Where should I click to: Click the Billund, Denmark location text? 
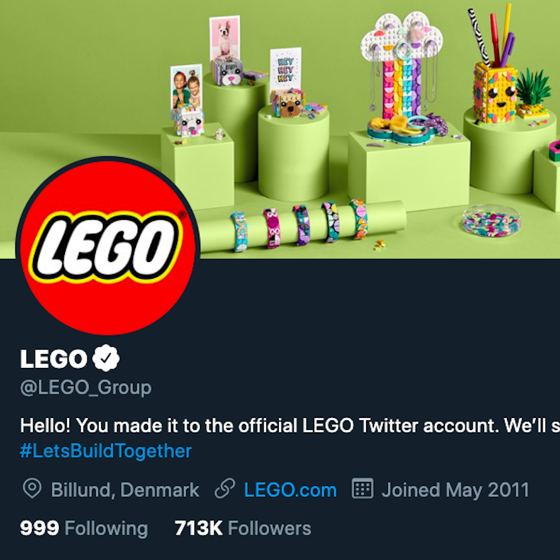(x=125, y=490)
